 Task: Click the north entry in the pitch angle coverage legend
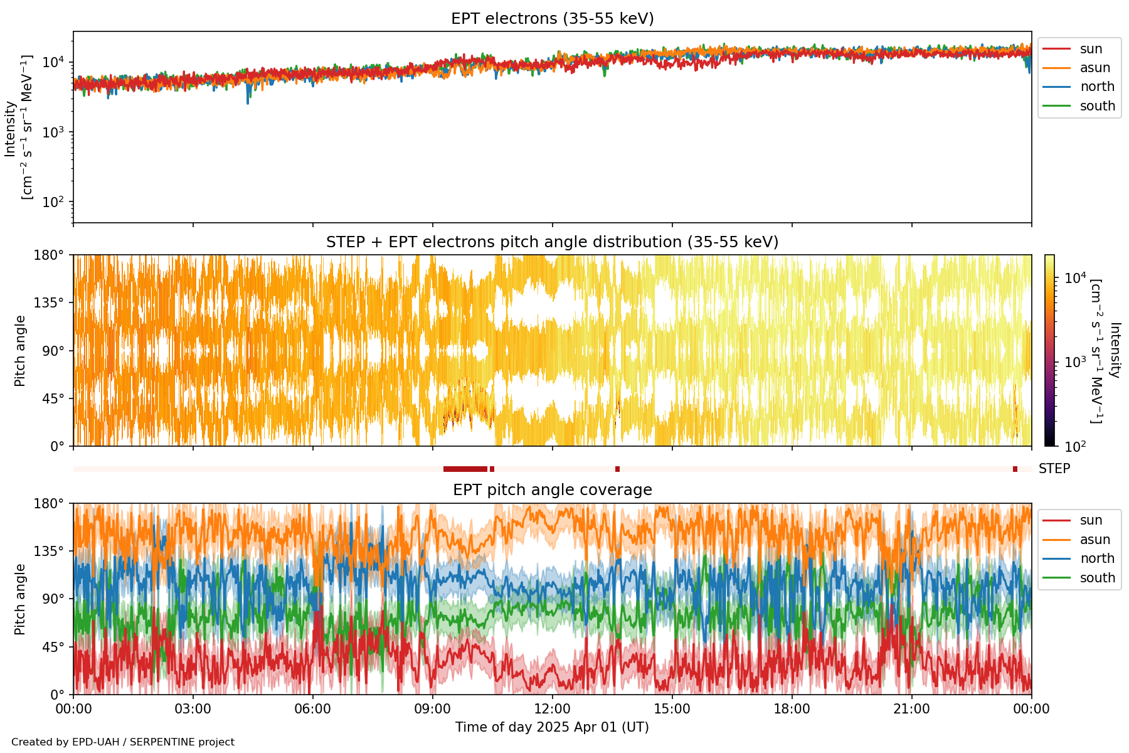point(1096,558)
